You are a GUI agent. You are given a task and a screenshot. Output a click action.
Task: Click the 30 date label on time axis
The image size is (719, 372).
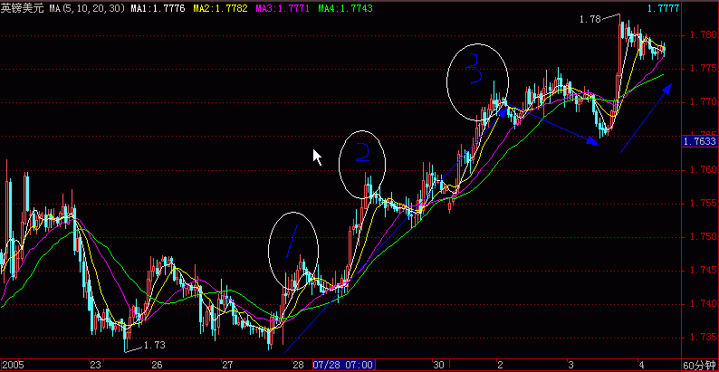(x=439, y=365)
